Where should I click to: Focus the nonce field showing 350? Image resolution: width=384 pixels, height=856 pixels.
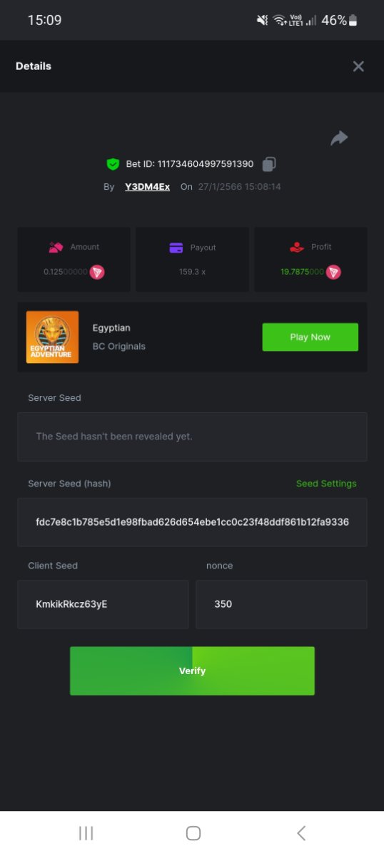[282, 604]
